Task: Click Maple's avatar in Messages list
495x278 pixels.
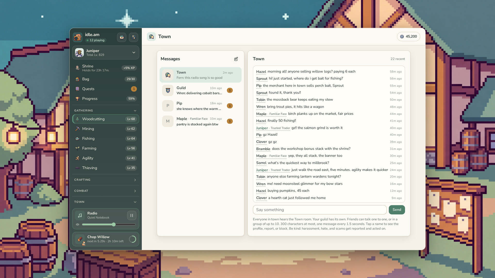Action: [x=168, y=121]
